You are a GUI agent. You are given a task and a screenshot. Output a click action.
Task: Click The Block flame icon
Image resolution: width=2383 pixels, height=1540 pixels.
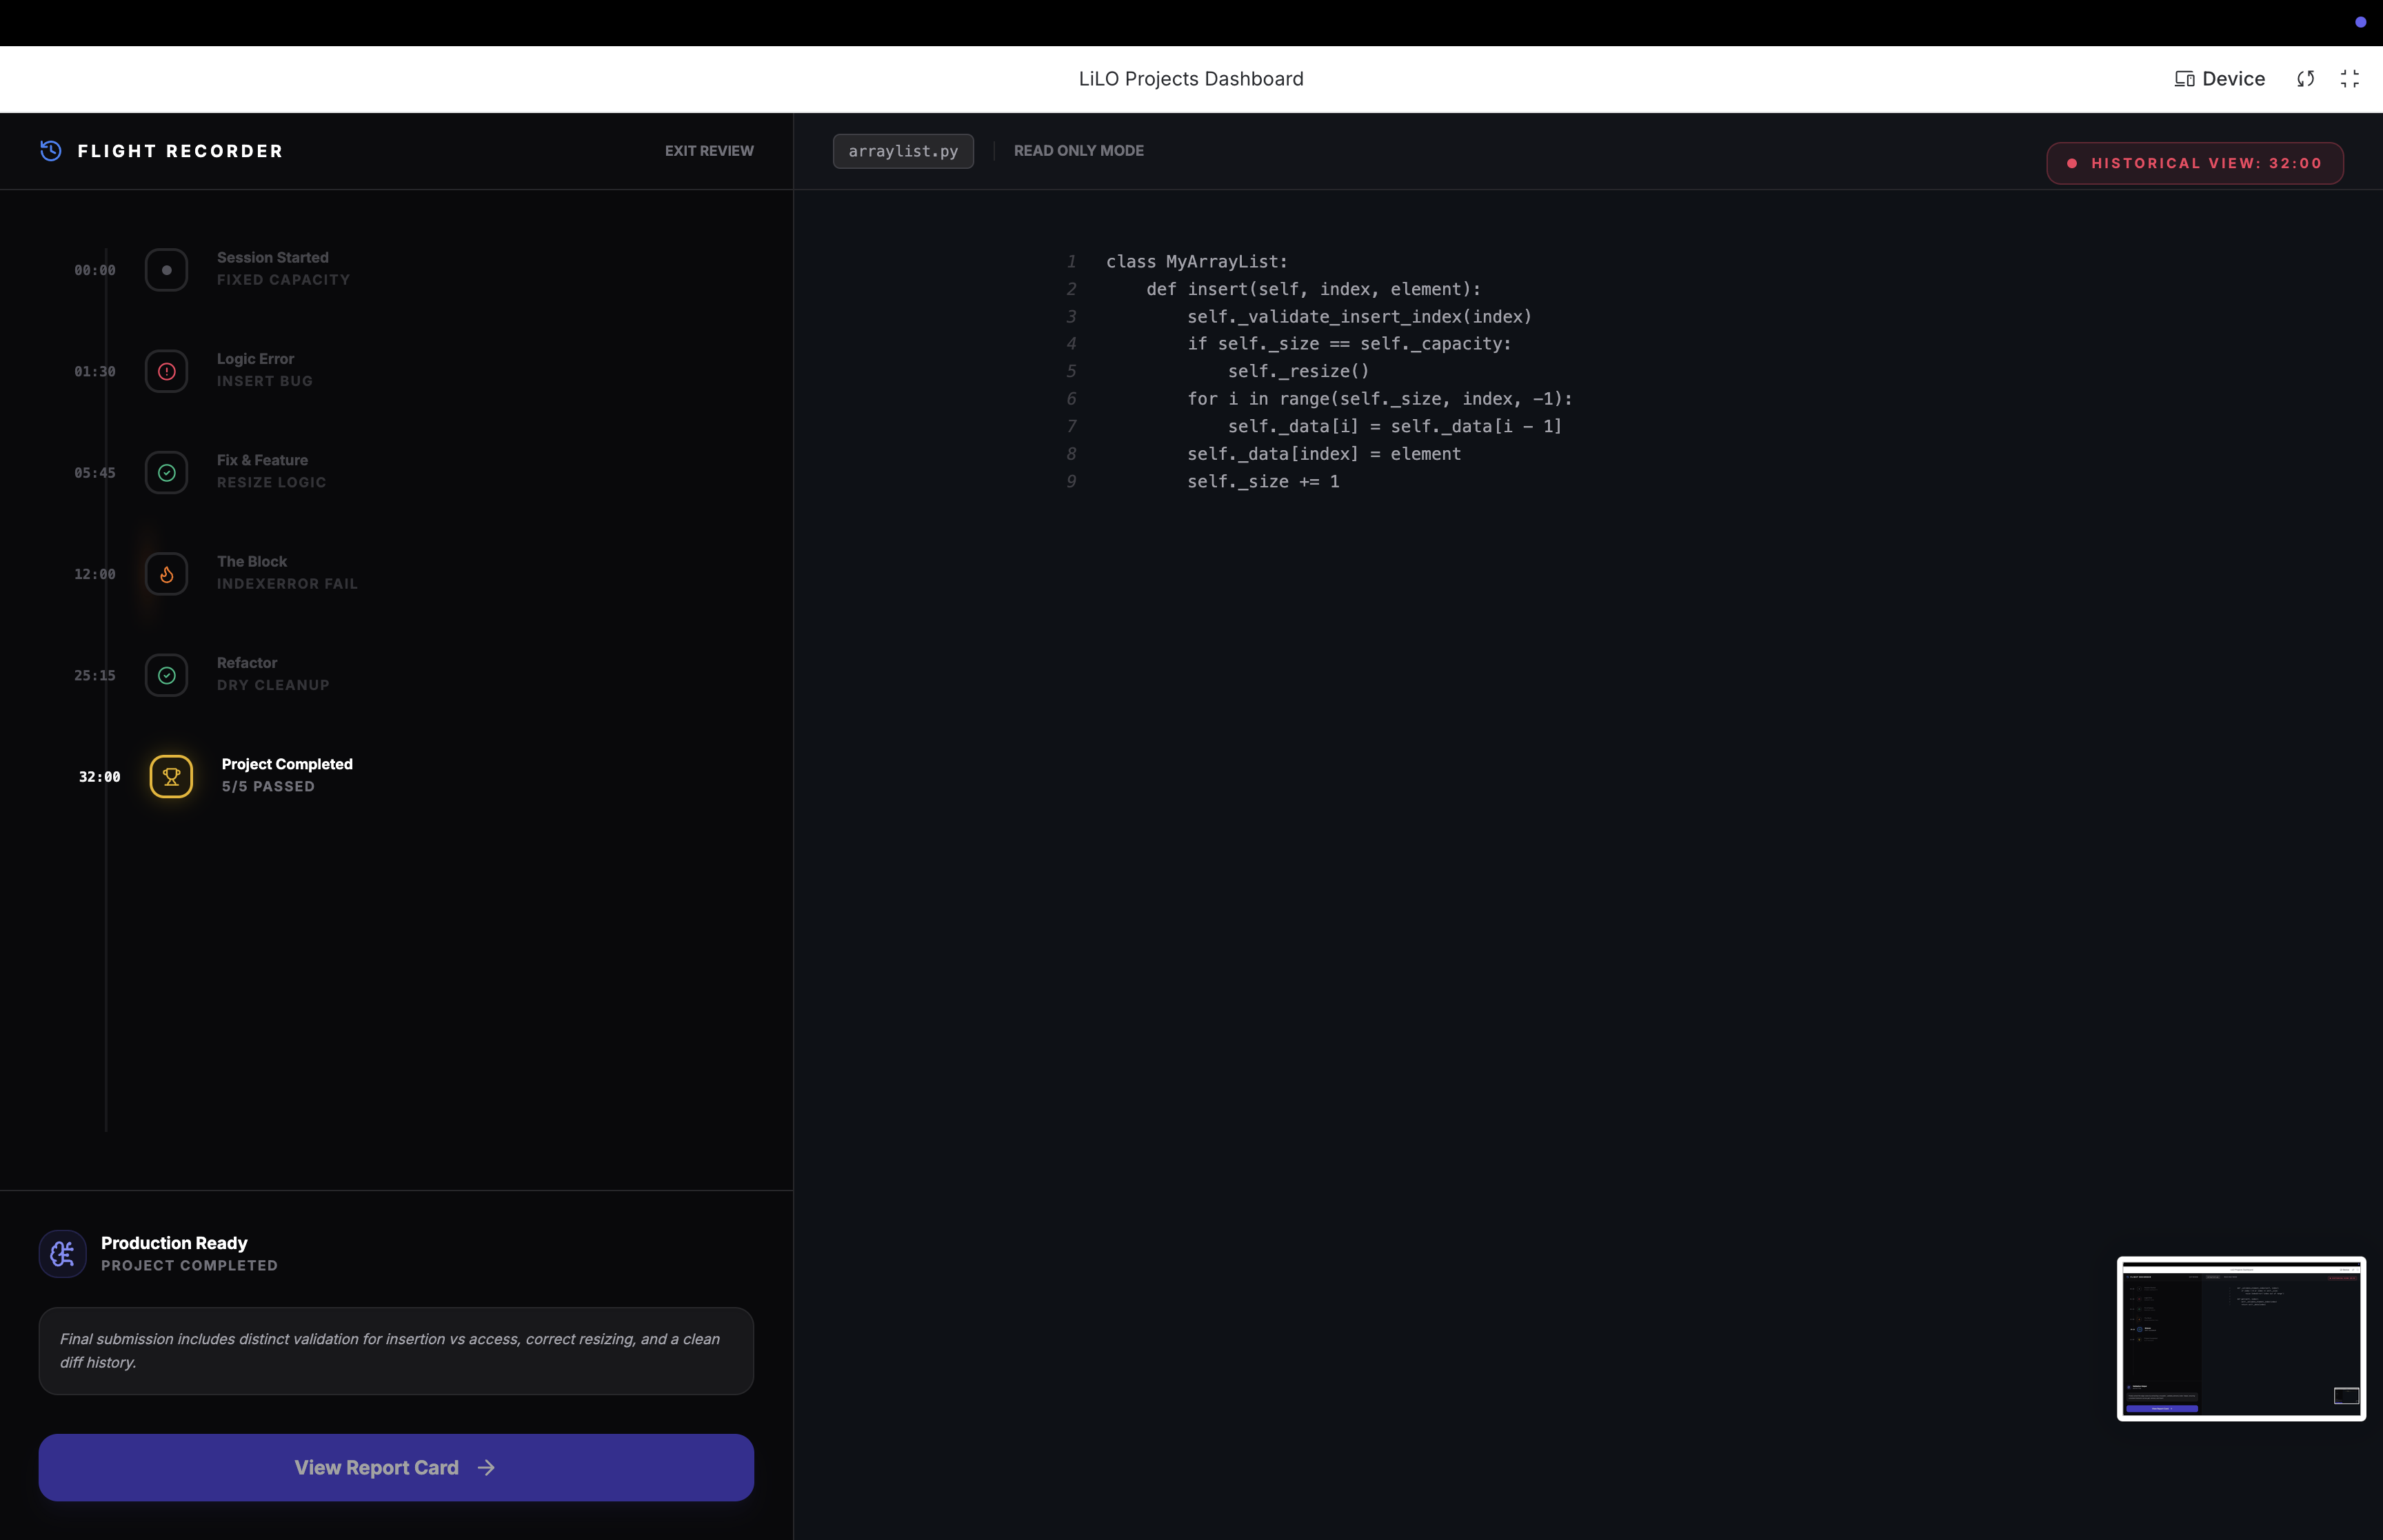coord(167,574)
